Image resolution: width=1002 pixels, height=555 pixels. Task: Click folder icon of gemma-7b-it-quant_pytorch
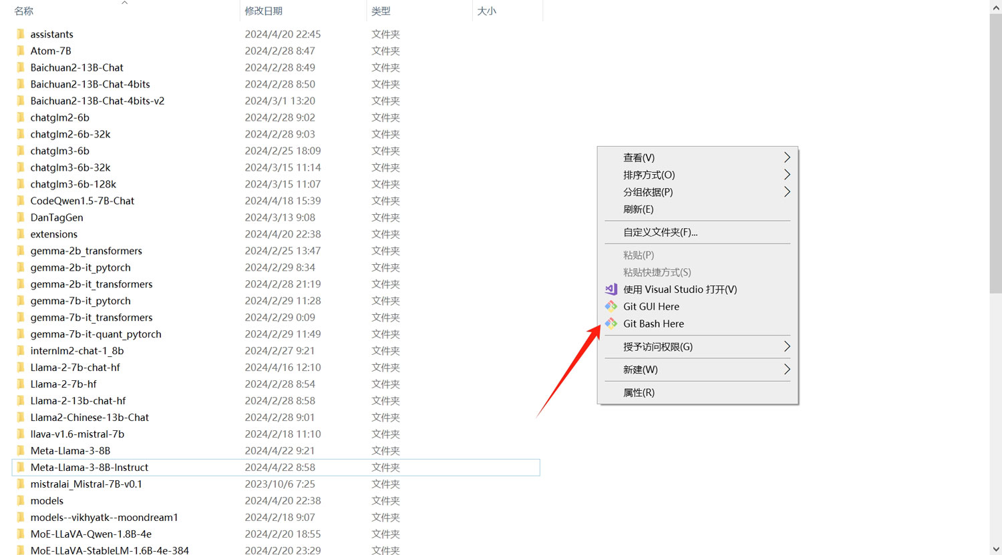[21, 334]
